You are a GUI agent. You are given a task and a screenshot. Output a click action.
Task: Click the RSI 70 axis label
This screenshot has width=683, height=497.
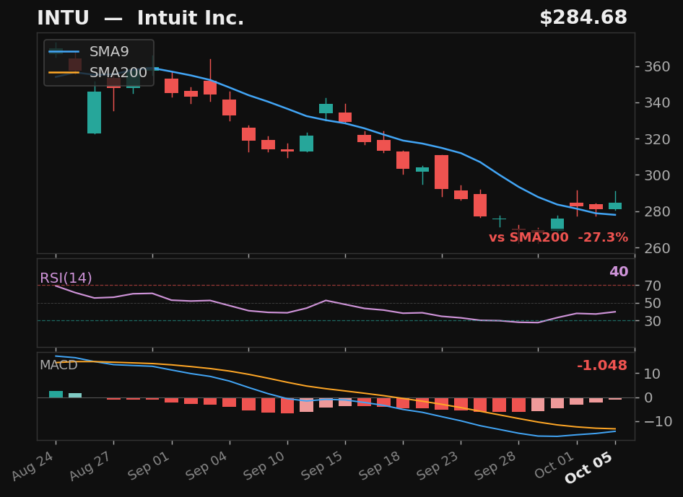click(x=653, y=286)
